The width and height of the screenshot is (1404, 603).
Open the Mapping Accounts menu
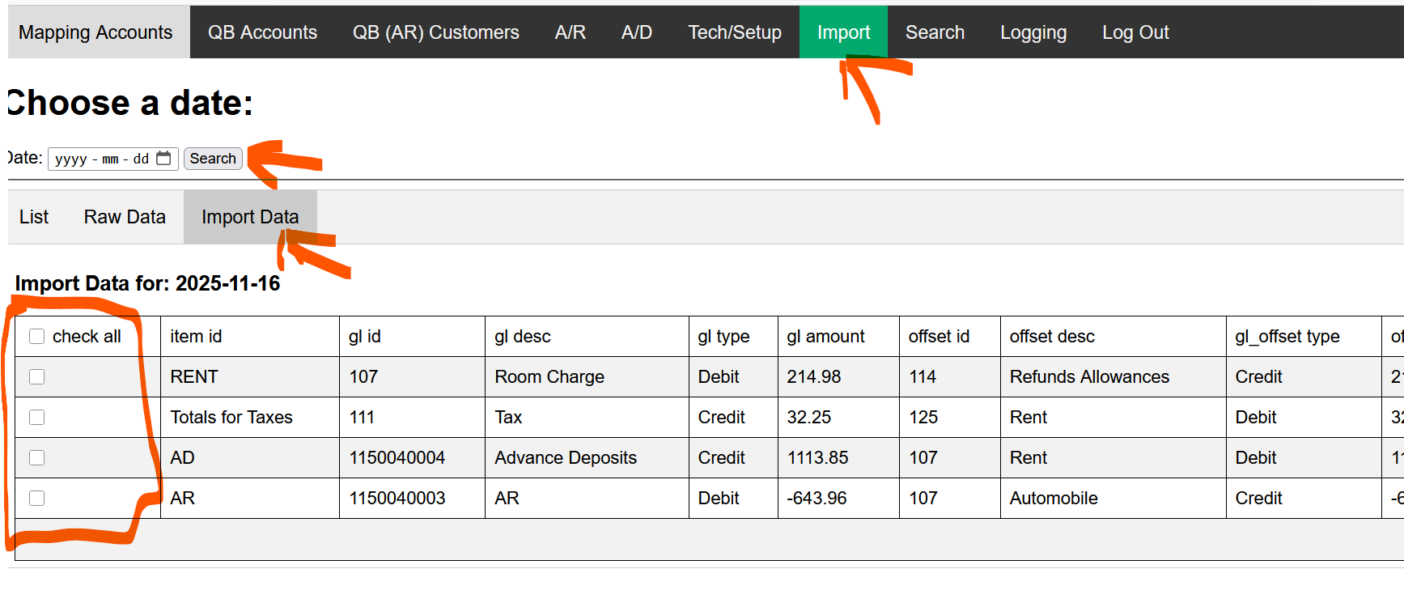[95, 32]
